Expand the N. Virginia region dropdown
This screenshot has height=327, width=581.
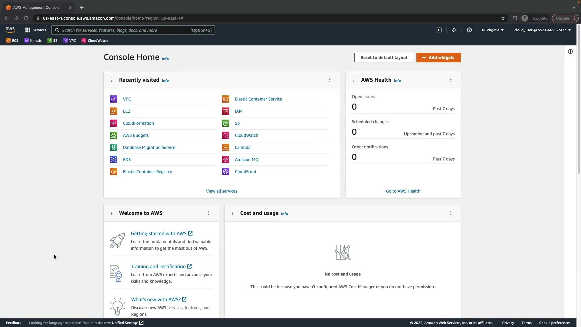click(x=493, y=30)
